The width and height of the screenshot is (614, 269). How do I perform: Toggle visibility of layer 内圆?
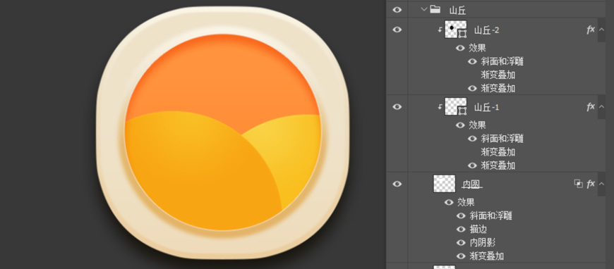tap(397, 183)
